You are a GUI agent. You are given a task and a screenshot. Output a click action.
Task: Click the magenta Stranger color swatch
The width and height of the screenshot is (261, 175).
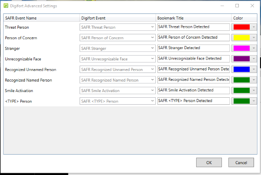(x=241, y=48)
